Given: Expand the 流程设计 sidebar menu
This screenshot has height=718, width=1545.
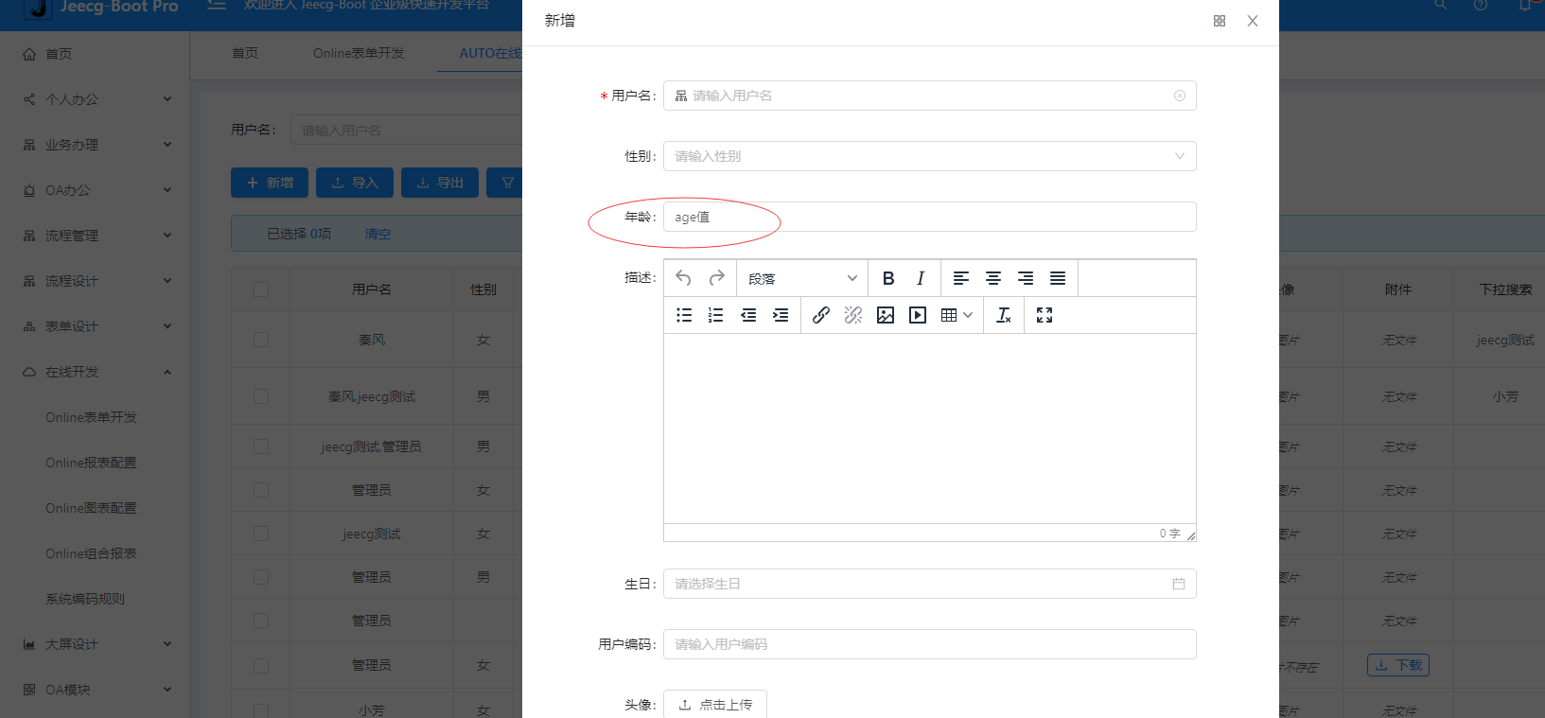Looking at the screenshot, I should coord(95,281).
